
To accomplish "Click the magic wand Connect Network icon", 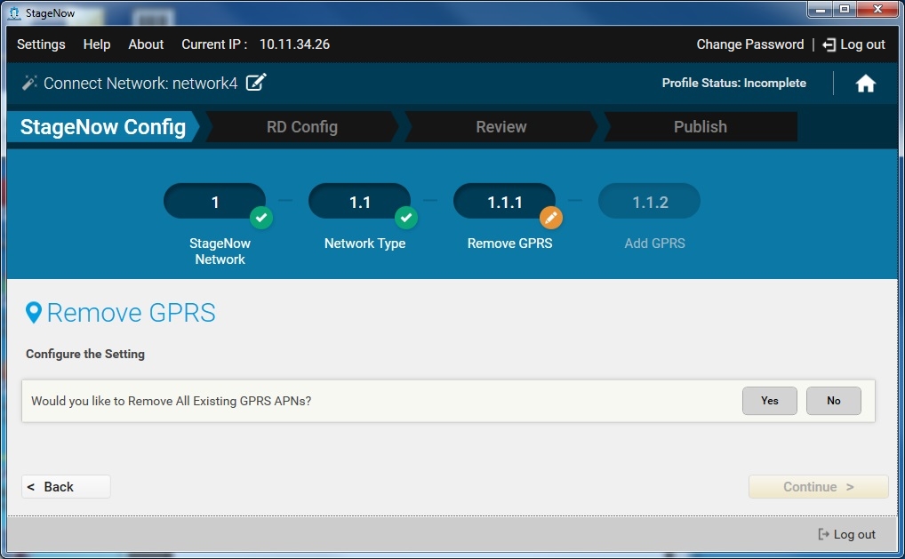I will 29,83.
